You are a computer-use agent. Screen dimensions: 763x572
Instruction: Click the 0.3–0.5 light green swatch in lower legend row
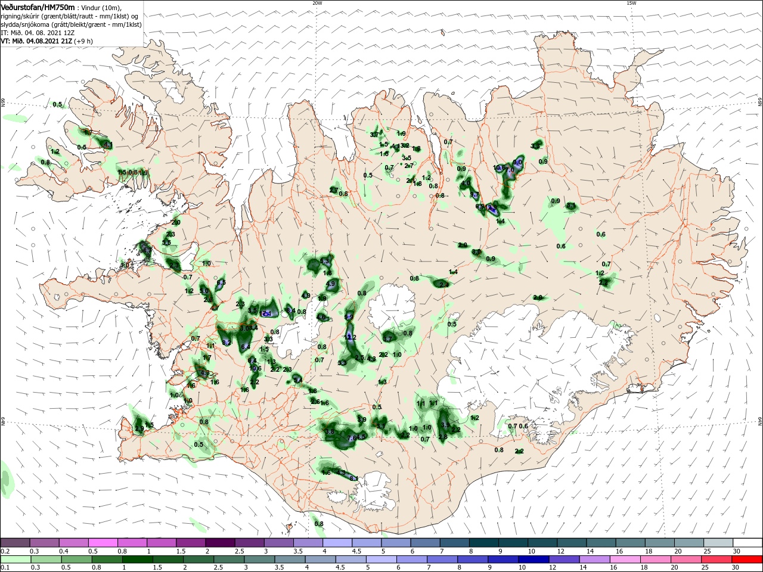(46, 559)
